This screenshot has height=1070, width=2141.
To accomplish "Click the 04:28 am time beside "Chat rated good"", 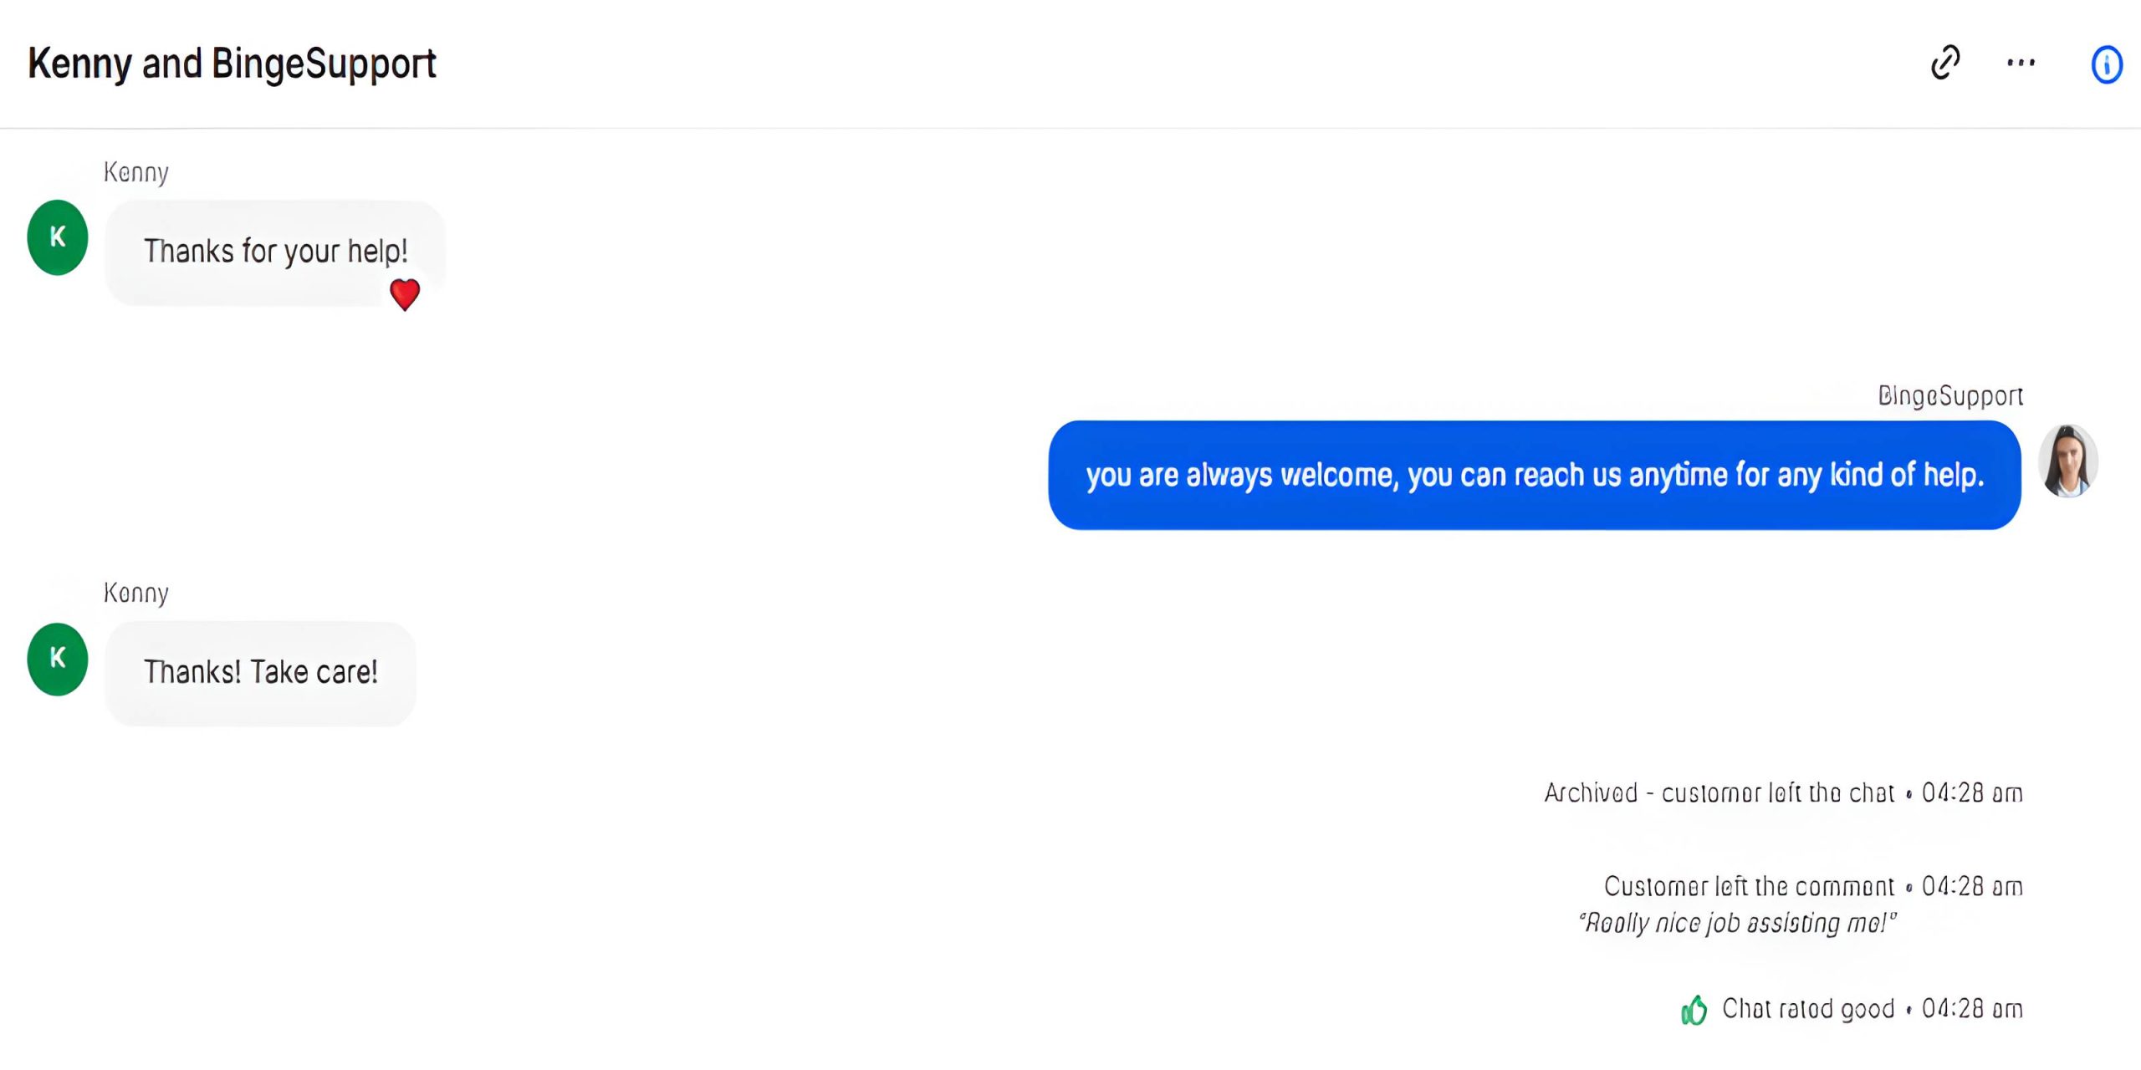I will 1971,1009.
